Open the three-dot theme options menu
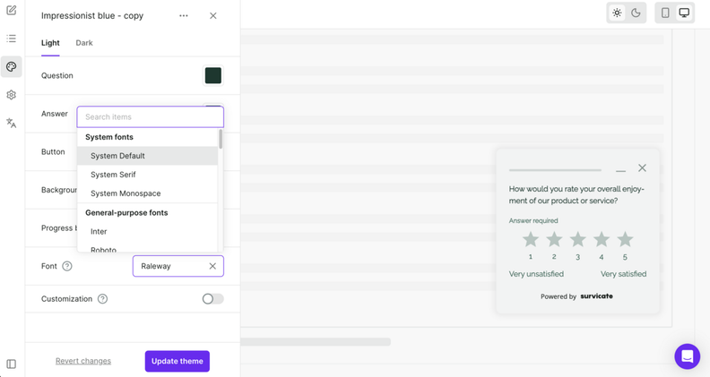710x377 pixels. [184, 15]
